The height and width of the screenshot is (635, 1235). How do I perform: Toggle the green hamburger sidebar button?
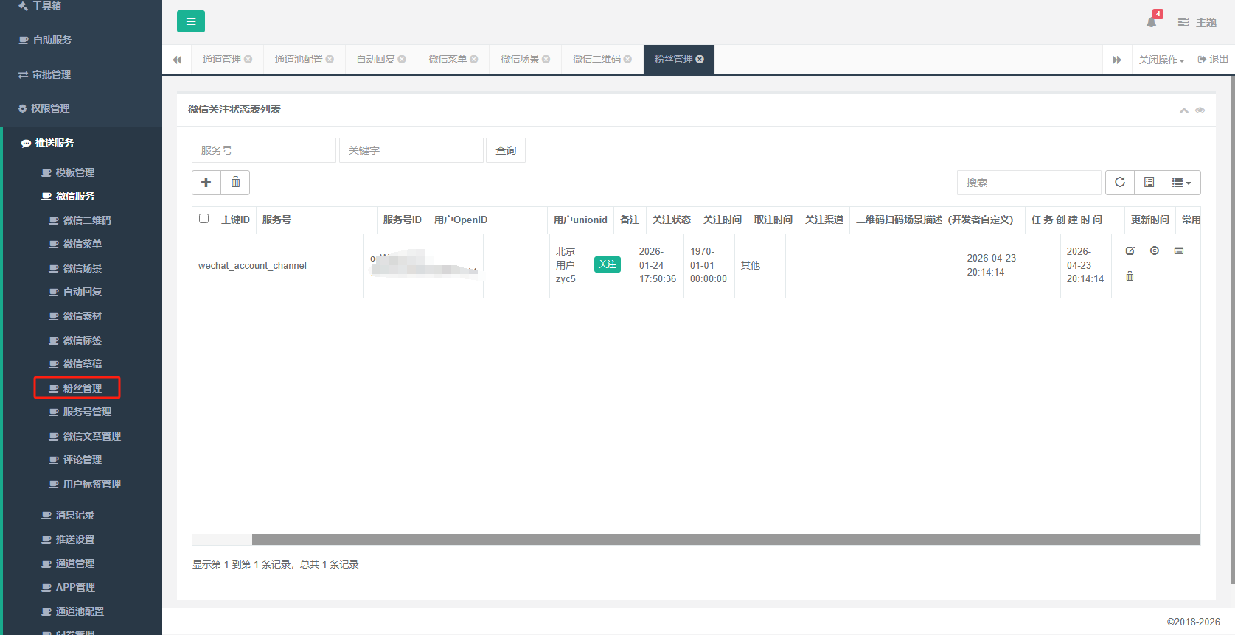pyautogui.click(x=191, y=21)
